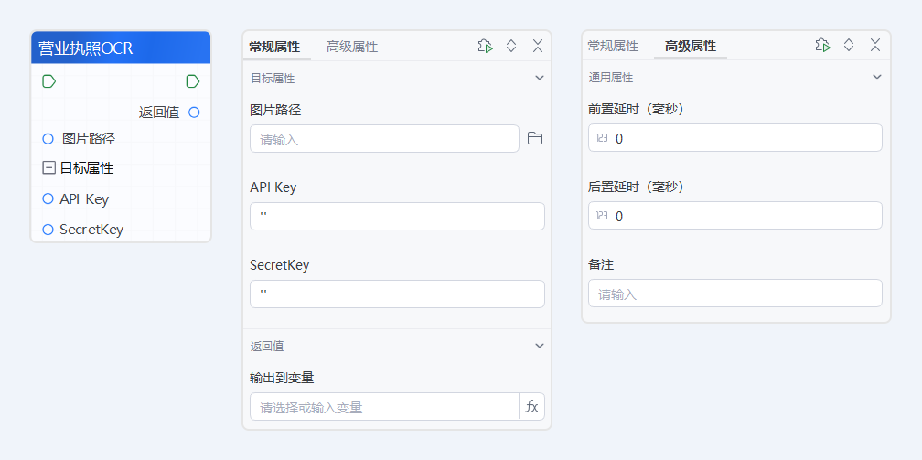Switch to 常规属性 tab in right panel

613,46
